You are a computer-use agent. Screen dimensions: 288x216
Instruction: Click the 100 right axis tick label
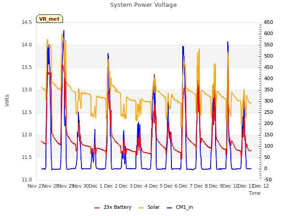coord(269,146)
